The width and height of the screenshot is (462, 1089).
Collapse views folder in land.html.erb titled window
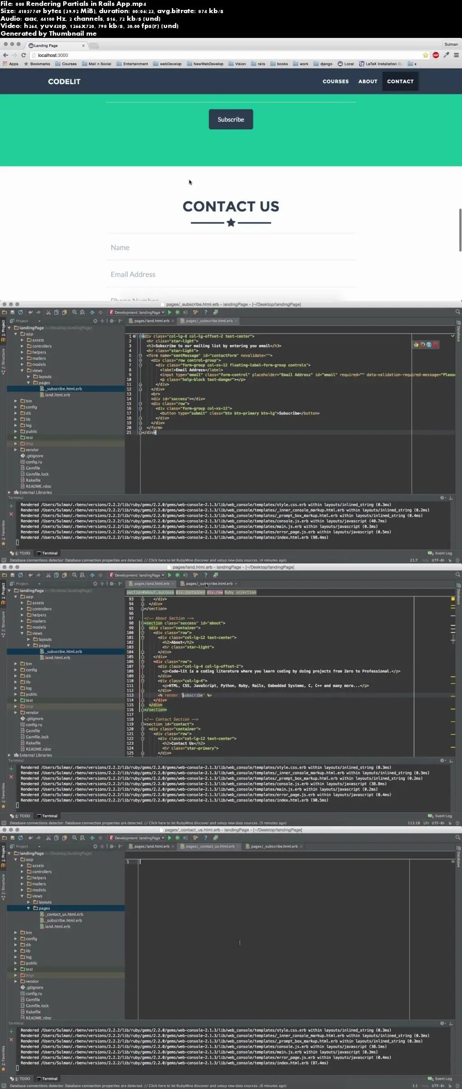(22, 633)
